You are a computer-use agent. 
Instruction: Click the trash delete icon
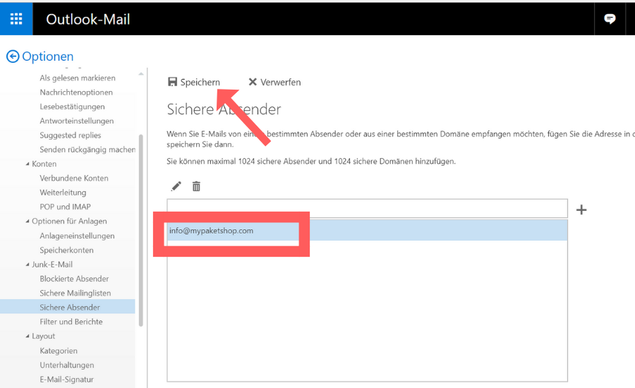click(196, 186)
